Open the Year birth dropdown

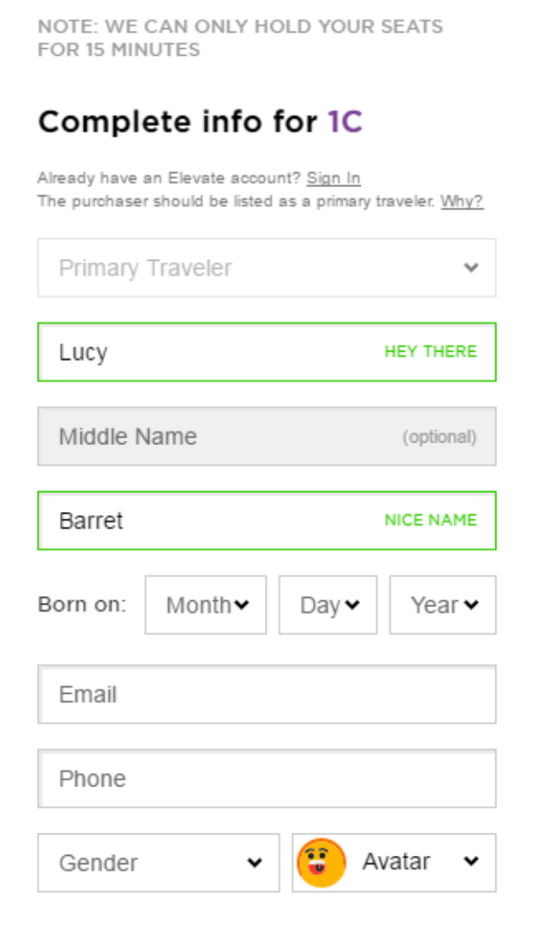(442, 605)
